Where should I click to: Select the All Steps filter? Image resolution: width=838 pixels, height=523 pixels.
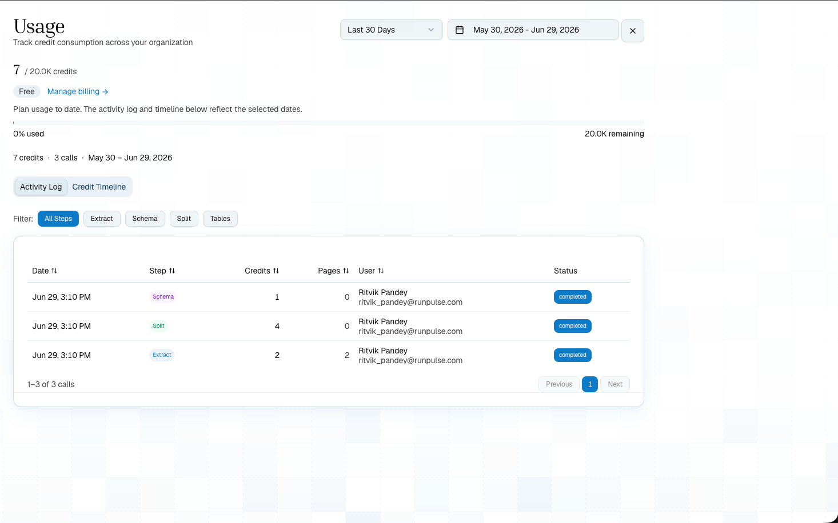tap(58, 219)
